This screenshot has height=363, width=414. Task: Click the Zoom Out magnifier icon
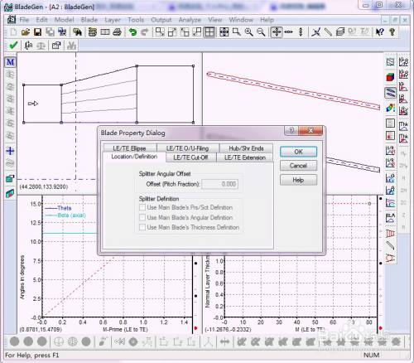(x=261, y=32)
